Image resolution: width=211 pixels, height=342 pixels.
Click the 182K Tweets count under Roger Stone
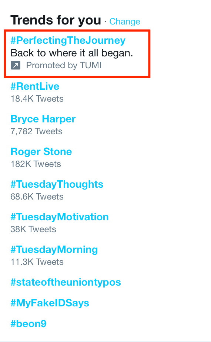(36, 164)
